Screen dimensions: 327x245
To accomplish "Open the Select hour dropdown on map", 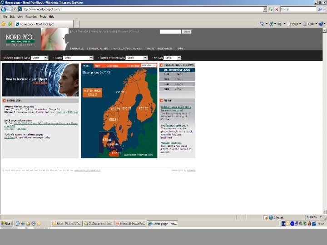I will [x=149, y=65].
